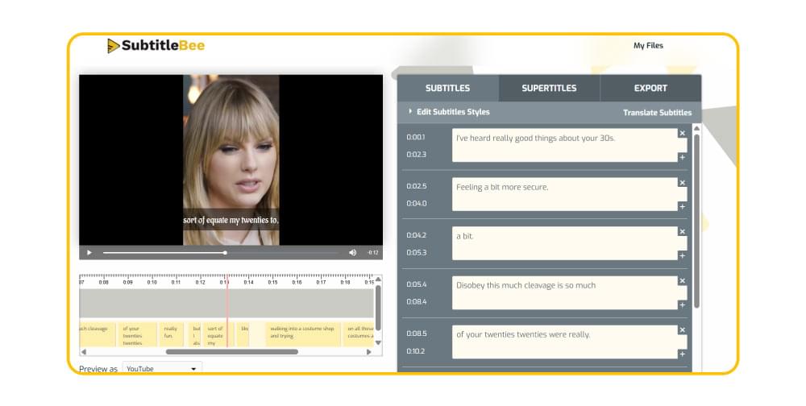Select the "sort of equate my" timeline block

218,334
